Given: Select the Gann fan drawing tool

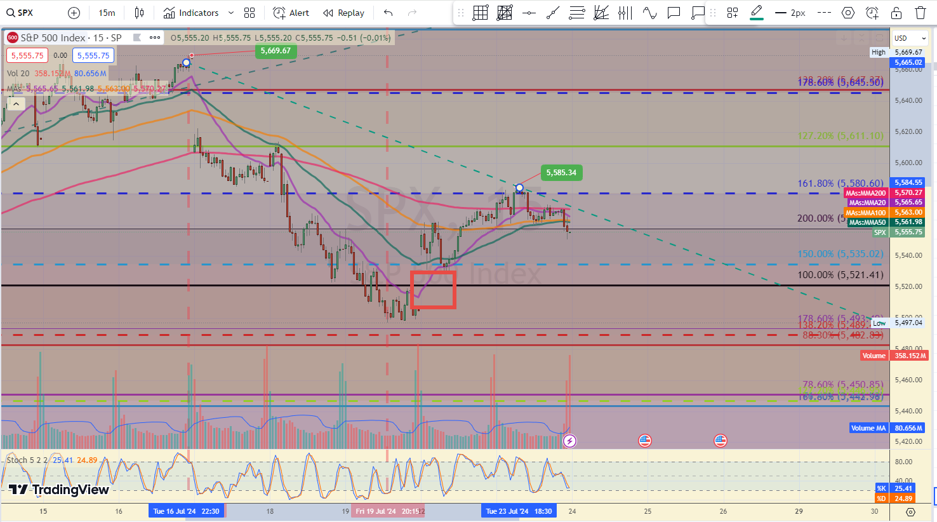Looking at the screenshot, I should point(601,13).
